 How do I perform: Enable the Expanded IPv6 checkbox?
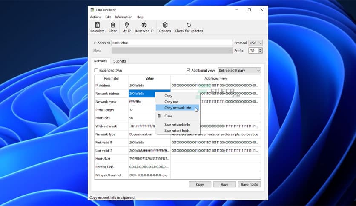pos(96,70)
